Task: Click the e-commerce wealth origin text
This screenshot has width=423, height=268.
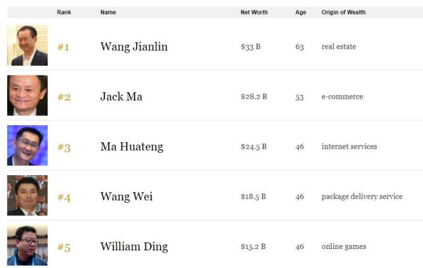Action: point(342,97)
